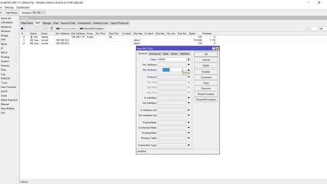Image resolution: width=327 pixels, height=184 pixels.
Task: Click the Comment button
Action: coord(206,77)
